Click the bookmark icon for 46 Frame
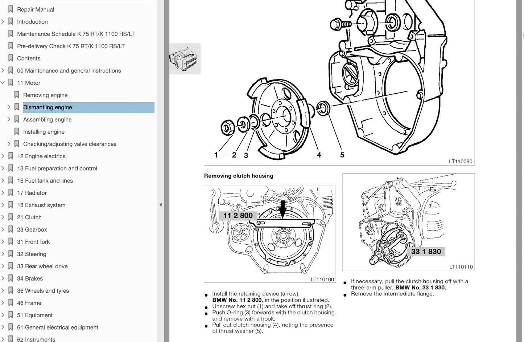 tap(11, 303)
